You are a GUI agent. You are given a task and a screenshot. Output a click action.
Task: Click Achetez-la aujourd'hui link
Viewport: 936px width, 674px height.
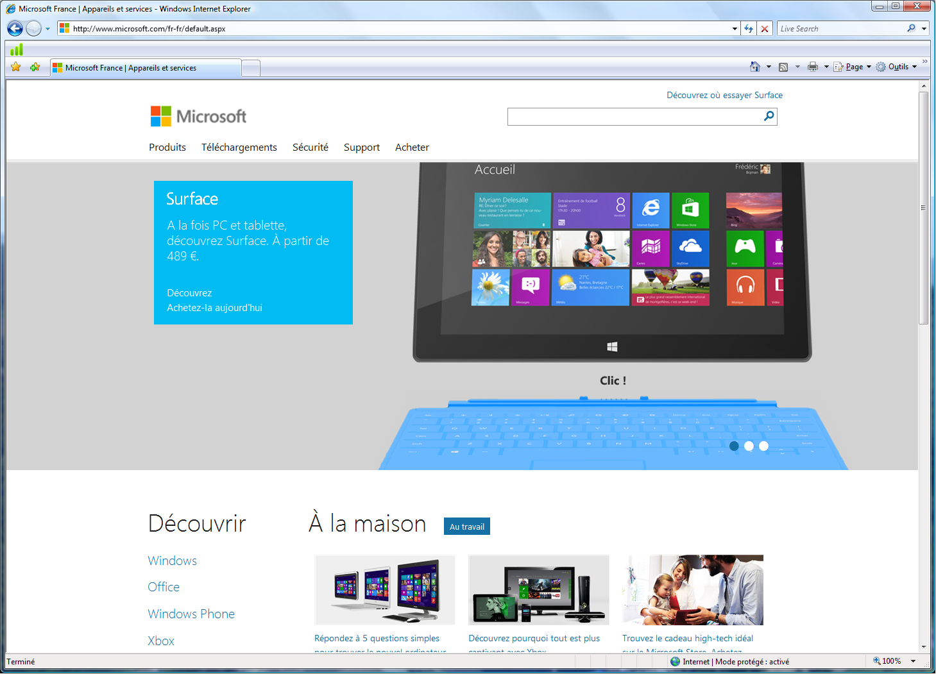(x=214, y=308)
